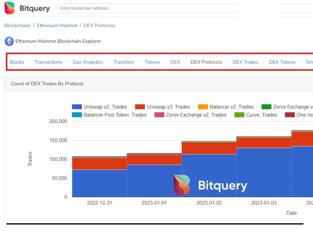Toggle Zerox Exchange v2, Trades legend label

(x=196, y=115)
